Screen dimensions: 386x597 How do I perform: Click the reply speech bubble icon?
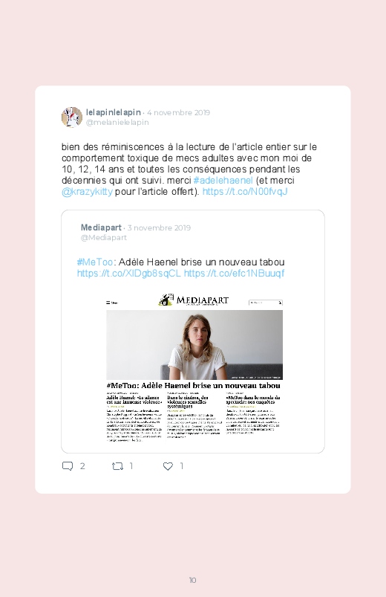coord(68,466)
